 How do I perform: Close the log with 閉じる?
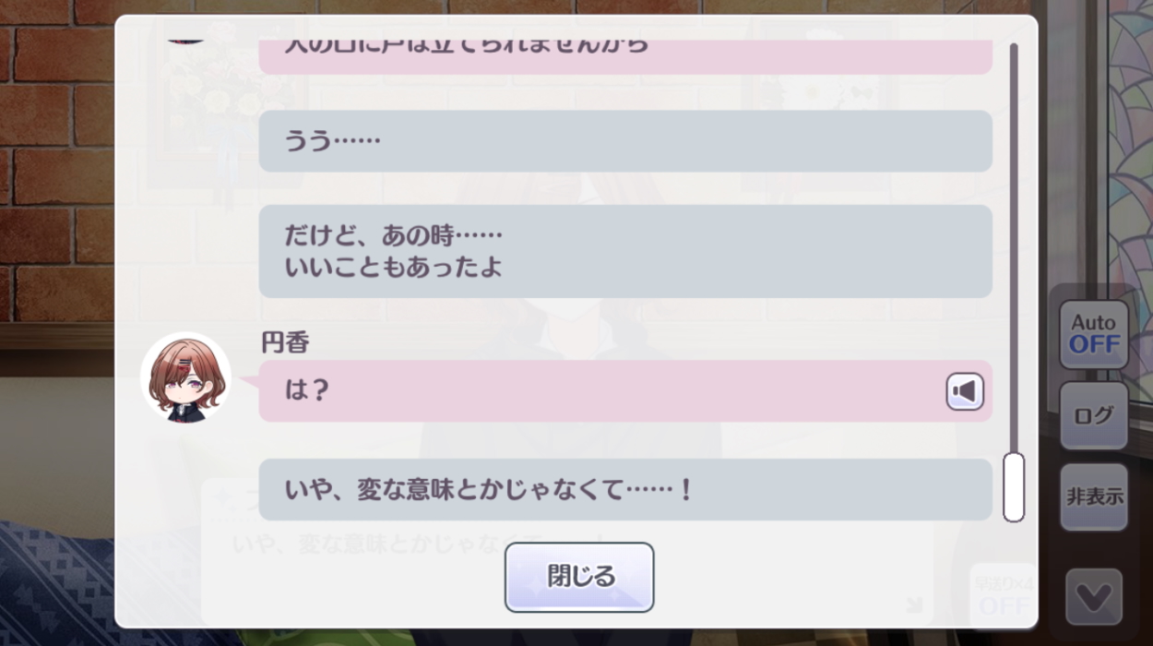[x=579, y=577]
